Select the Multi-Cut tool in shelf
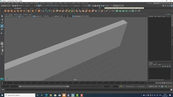Viewport: 173px width, 97px height. pos(106,11)
